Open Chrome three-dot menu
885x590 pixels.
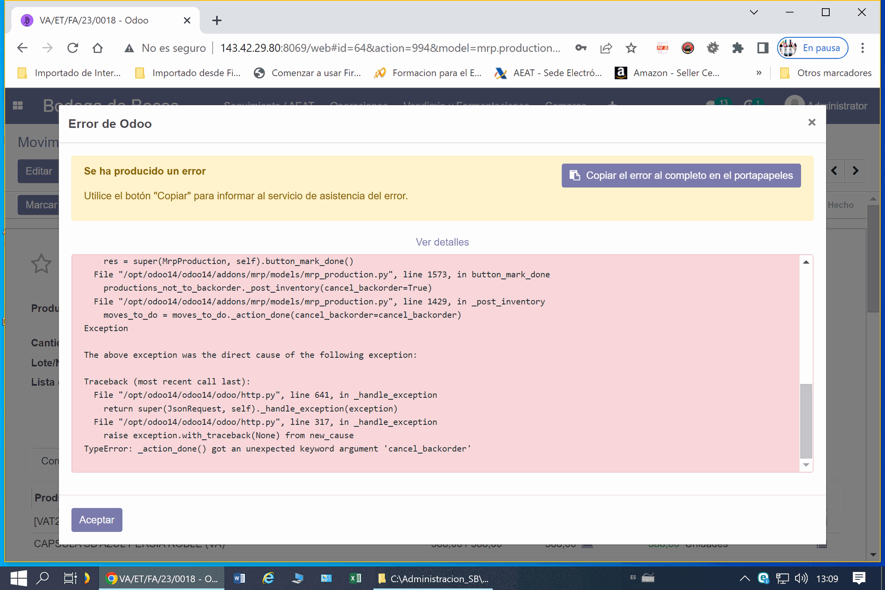(x=862, y=48)
